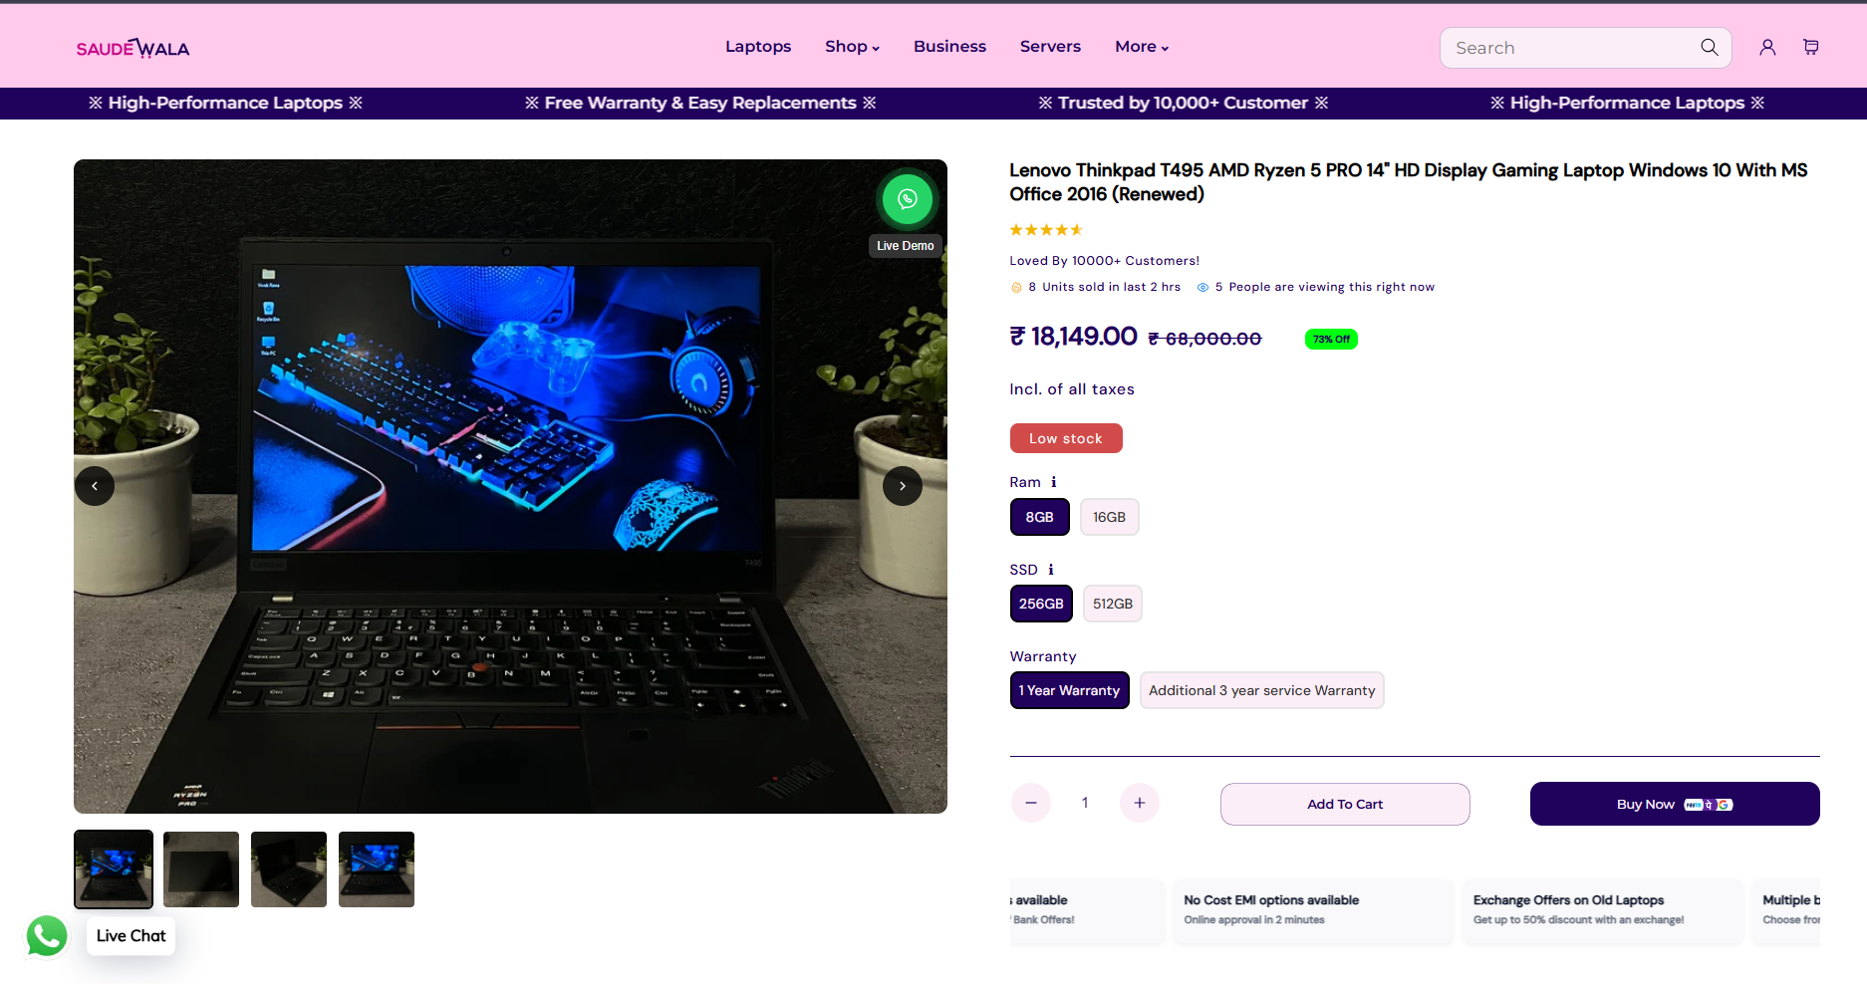
Task: Select the second product thumbnail
Action: [201, 869]
